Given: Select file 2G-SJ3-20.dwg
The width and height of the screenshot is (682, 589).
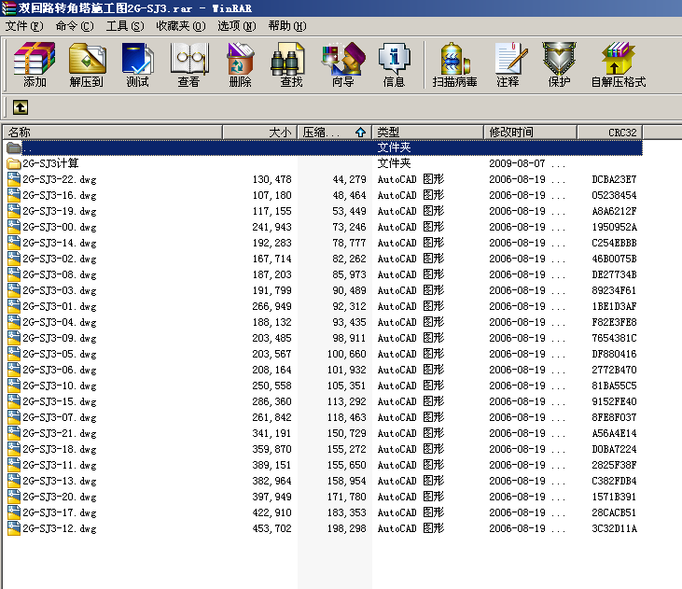Looking at the screenshot, I should pos(324,498).
